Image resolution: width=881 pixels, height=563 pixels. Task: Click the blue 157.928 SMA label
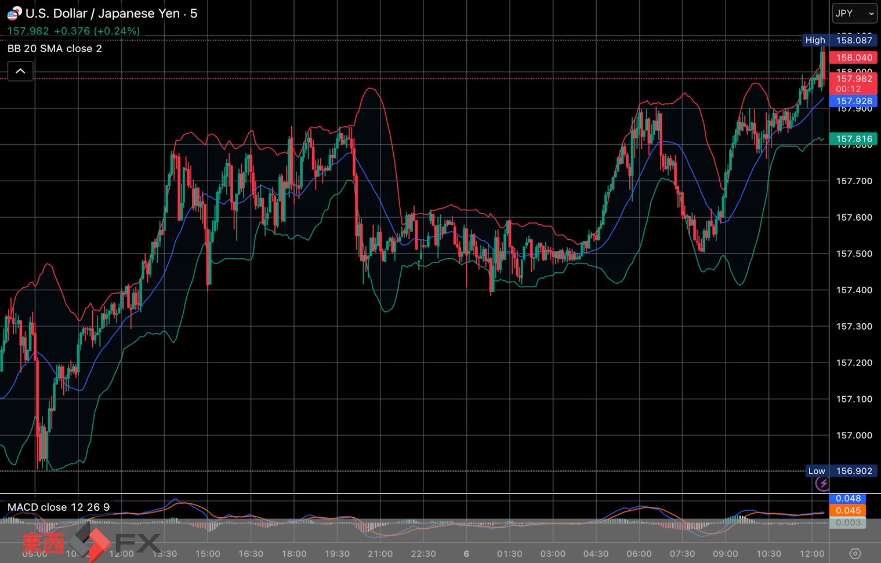point(853,101)
